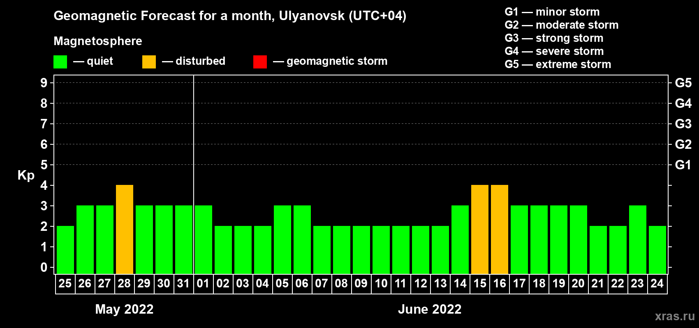Screen dimensions: 699x328
Task: Click the date label 31 on axis
Action: click(x=183, y=283)
